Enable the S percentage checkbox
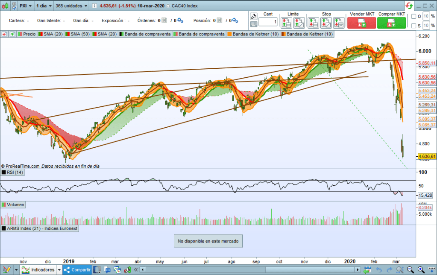This screenshot has width=437, height=275. [413, 26]
